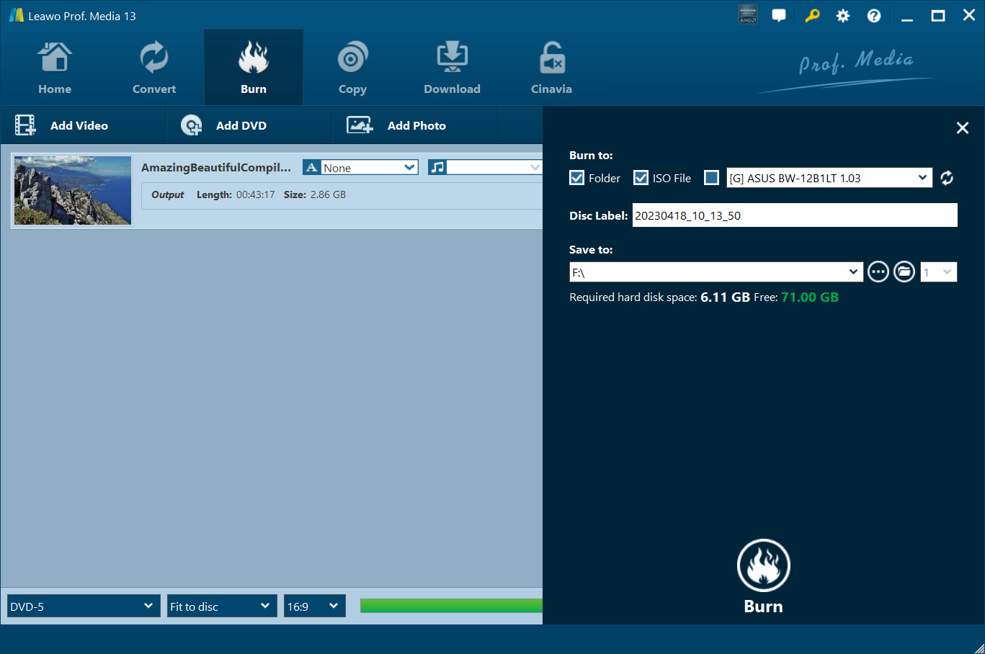Close the burn settings side panel
This screenshot has width=985, height=654.
(x=962, y=127)
